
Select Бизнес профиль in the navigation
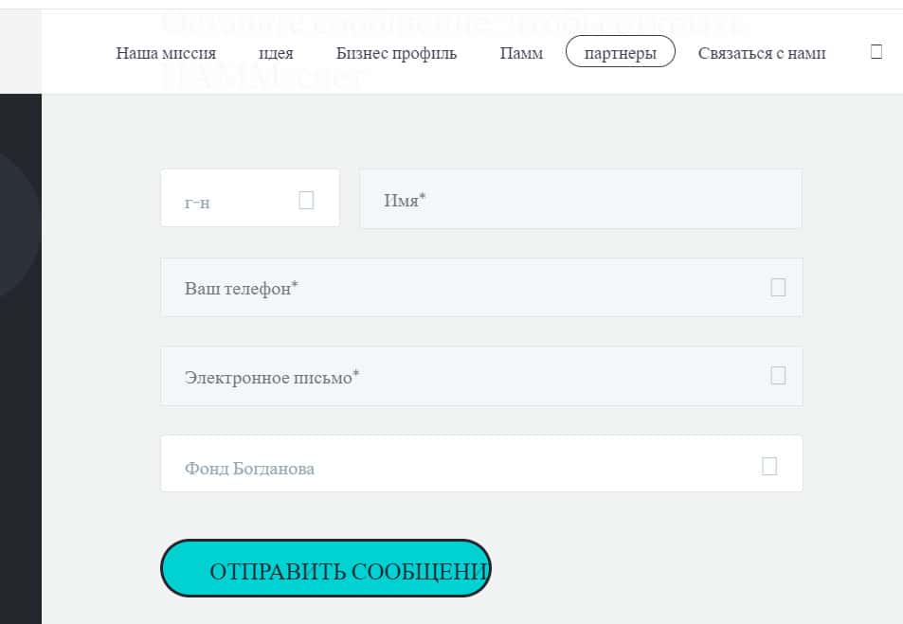(x=396, y=53)
